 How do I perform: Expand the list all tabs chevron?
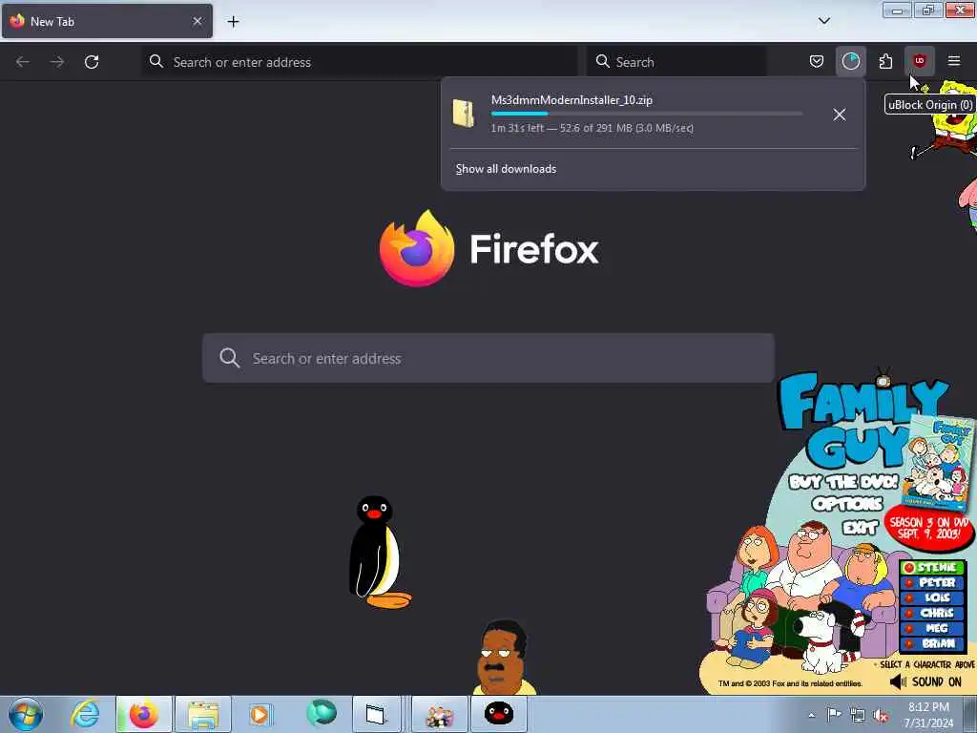(x=823, y=21)
